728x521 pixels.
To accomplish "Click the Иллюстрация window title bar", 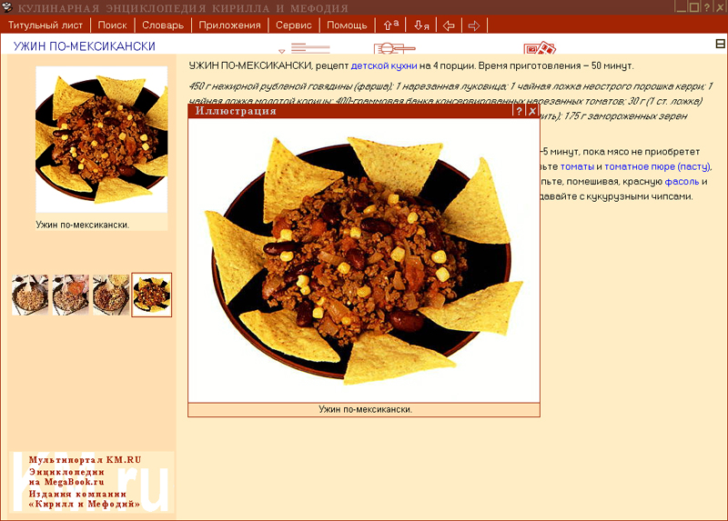I will coord(350,110).
